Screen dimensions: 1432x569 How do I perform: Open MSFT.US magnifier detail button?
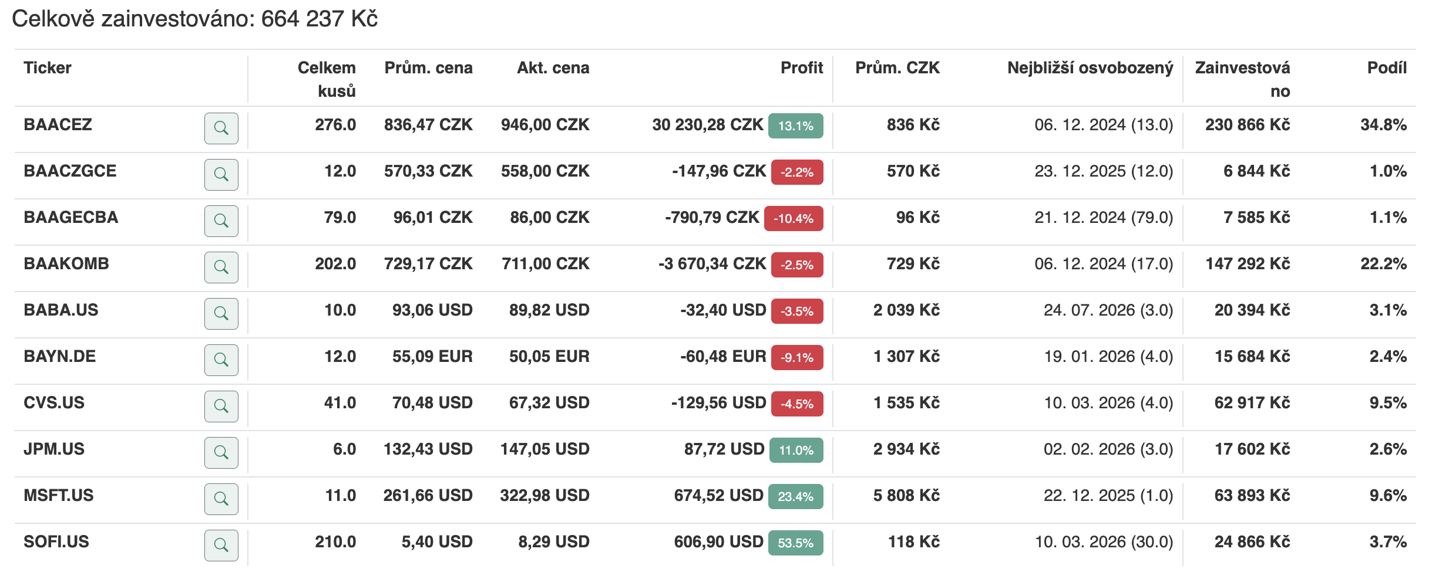tap(221, 499)
